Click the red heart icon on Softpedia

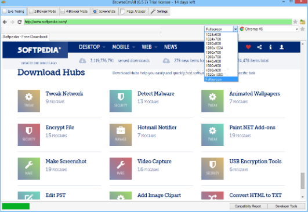pyautogui.click(x=248, y=47)
